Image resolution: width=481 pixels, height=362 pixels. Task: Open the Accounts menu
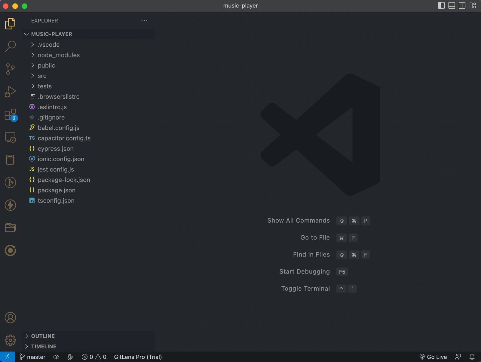coord(10,318)
